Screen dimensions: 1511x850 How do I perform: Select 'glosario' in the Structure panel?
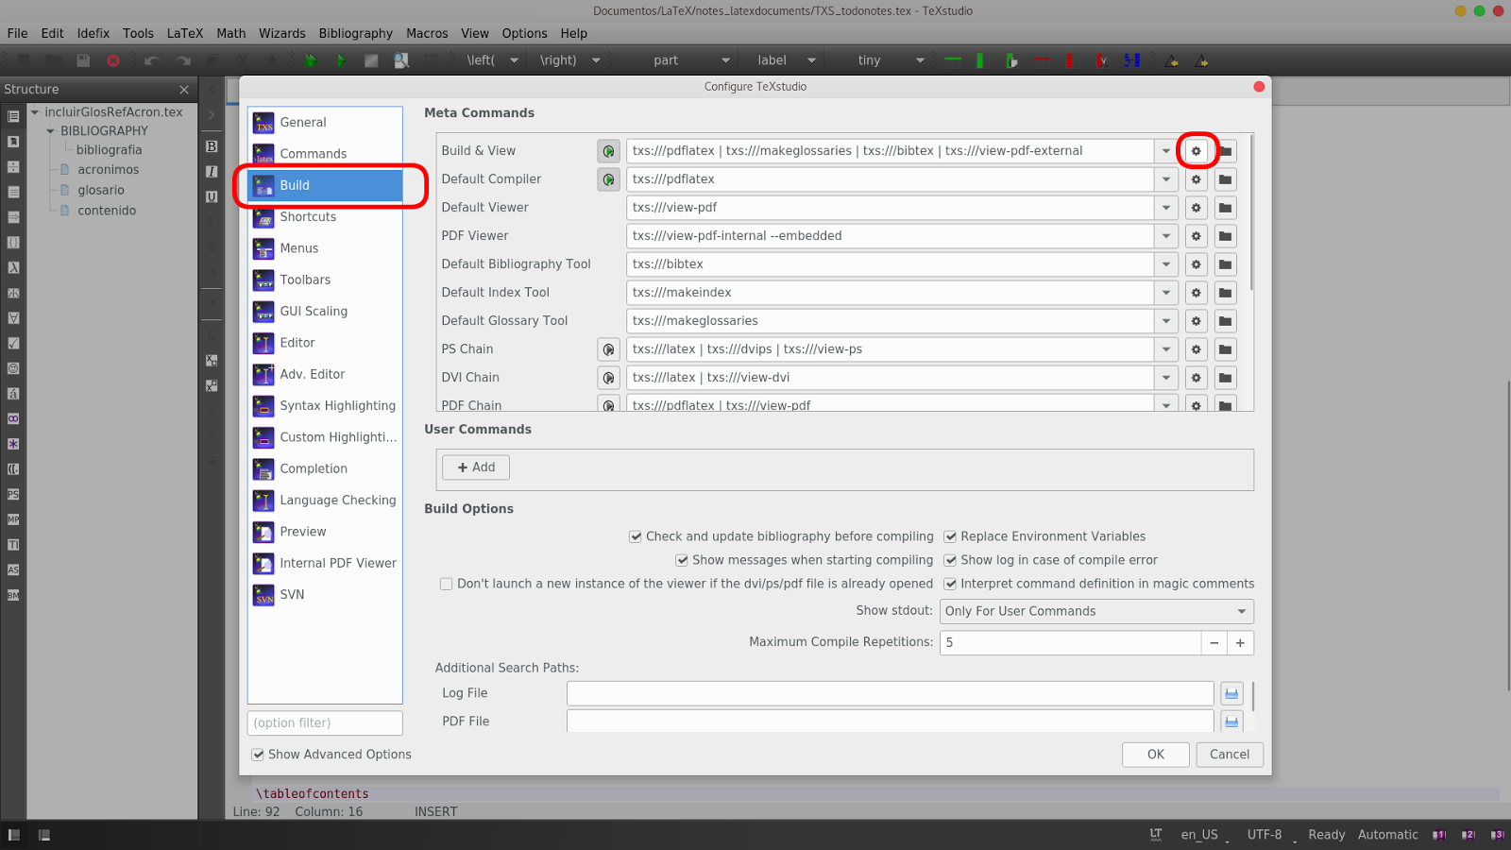101,191
